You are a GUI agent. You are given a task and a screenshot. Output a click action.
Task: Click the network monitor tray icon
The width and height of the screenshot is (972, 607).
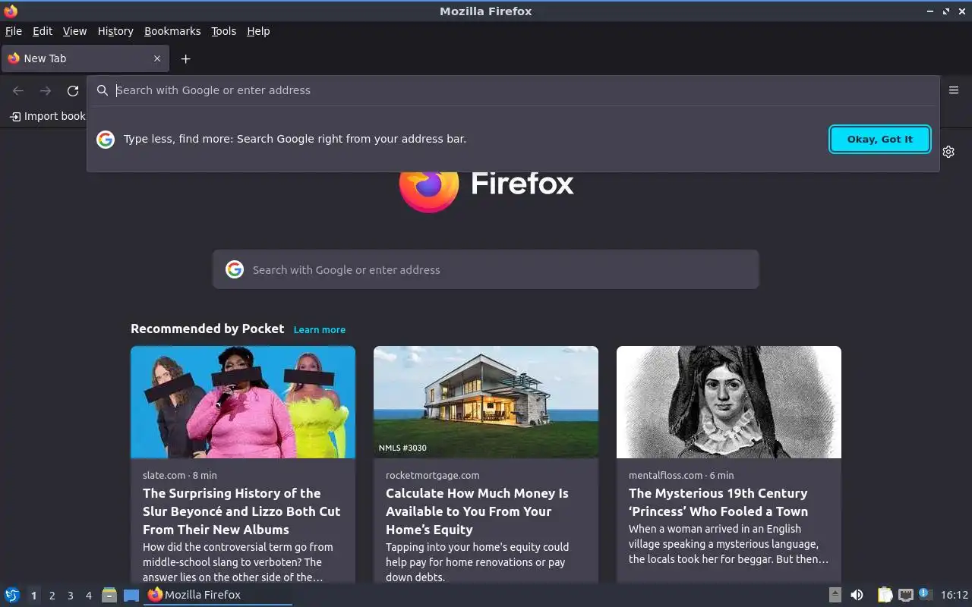(905, 595)
